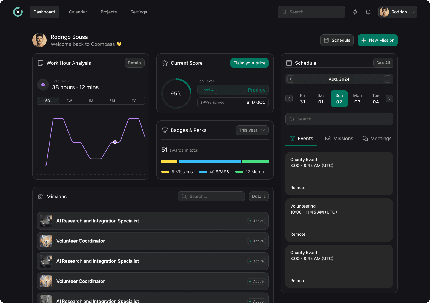Go to next month with right chevron

(388, 79)
